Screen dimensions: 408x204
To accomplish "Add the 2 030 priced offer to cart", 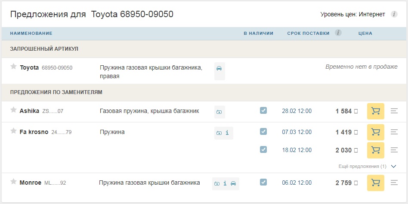I will (375, 150).
